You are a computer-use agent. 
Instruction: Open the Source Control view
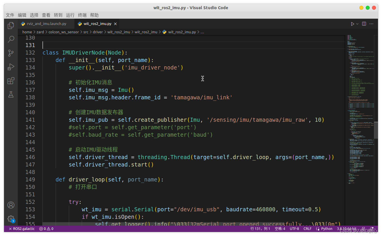(x=11, y=53)
